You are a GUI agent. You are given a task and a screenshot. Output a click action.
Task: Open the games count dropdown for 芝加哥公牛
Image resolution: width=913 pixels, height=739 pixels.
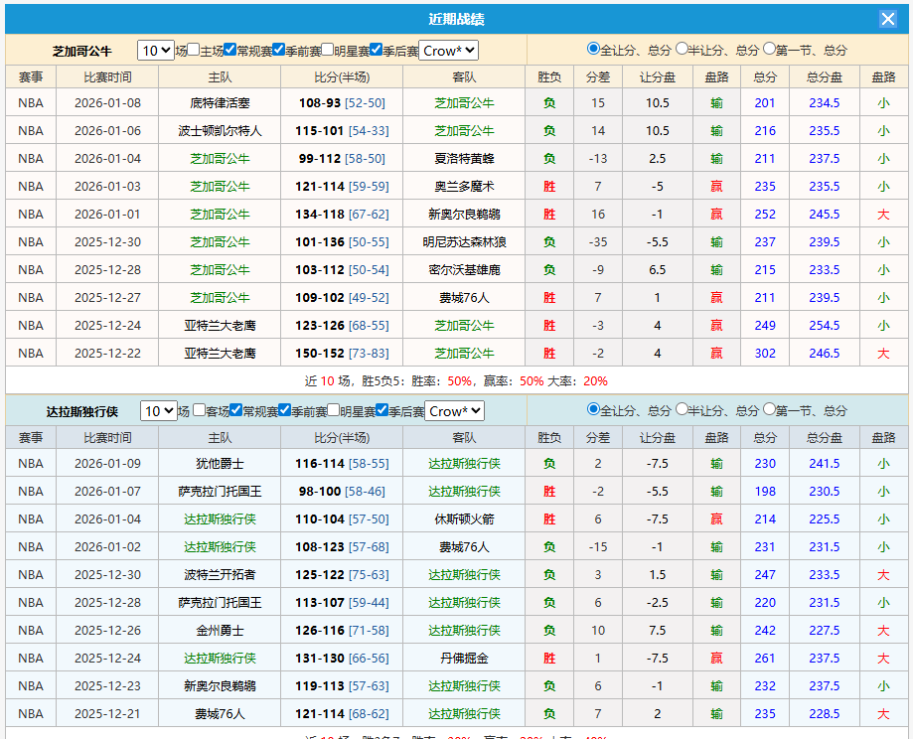tap(155, 50)
